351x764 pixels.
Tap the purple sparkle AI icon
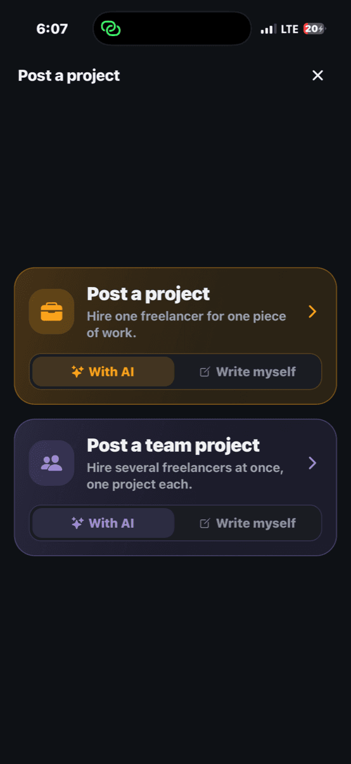(x=77, y=523)
